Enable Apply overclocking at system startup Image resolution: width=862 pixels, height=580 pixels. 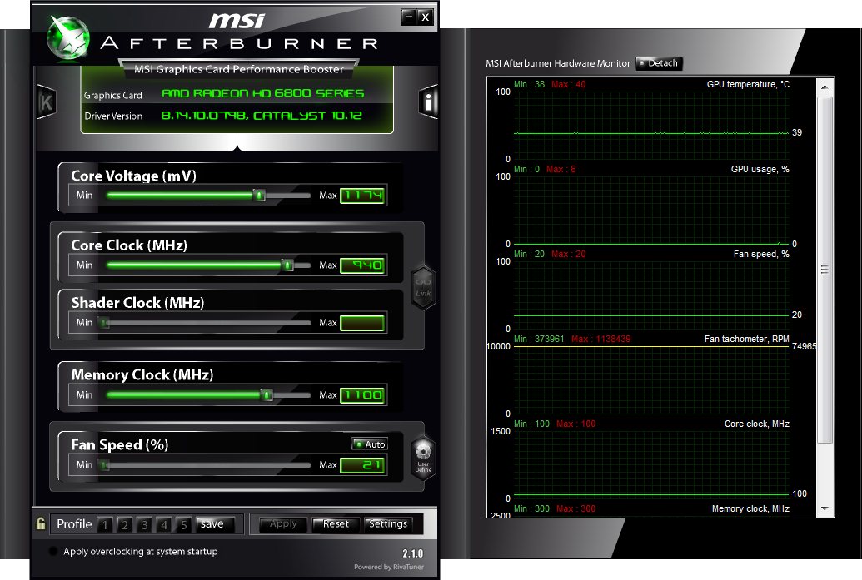pos(53,551)
